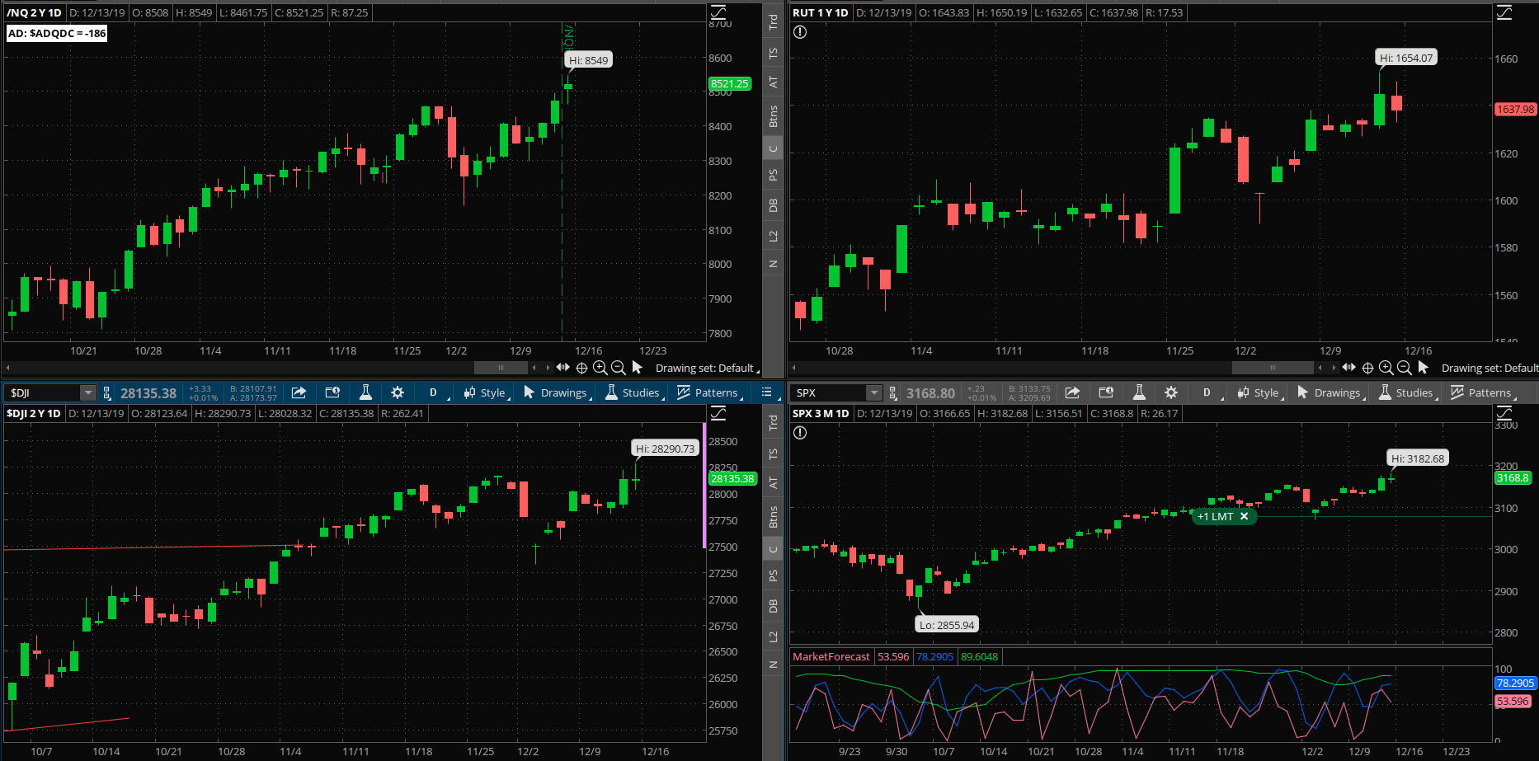Toggle Trd panel on /NQ chart sidebar

[x=773, y=22]
